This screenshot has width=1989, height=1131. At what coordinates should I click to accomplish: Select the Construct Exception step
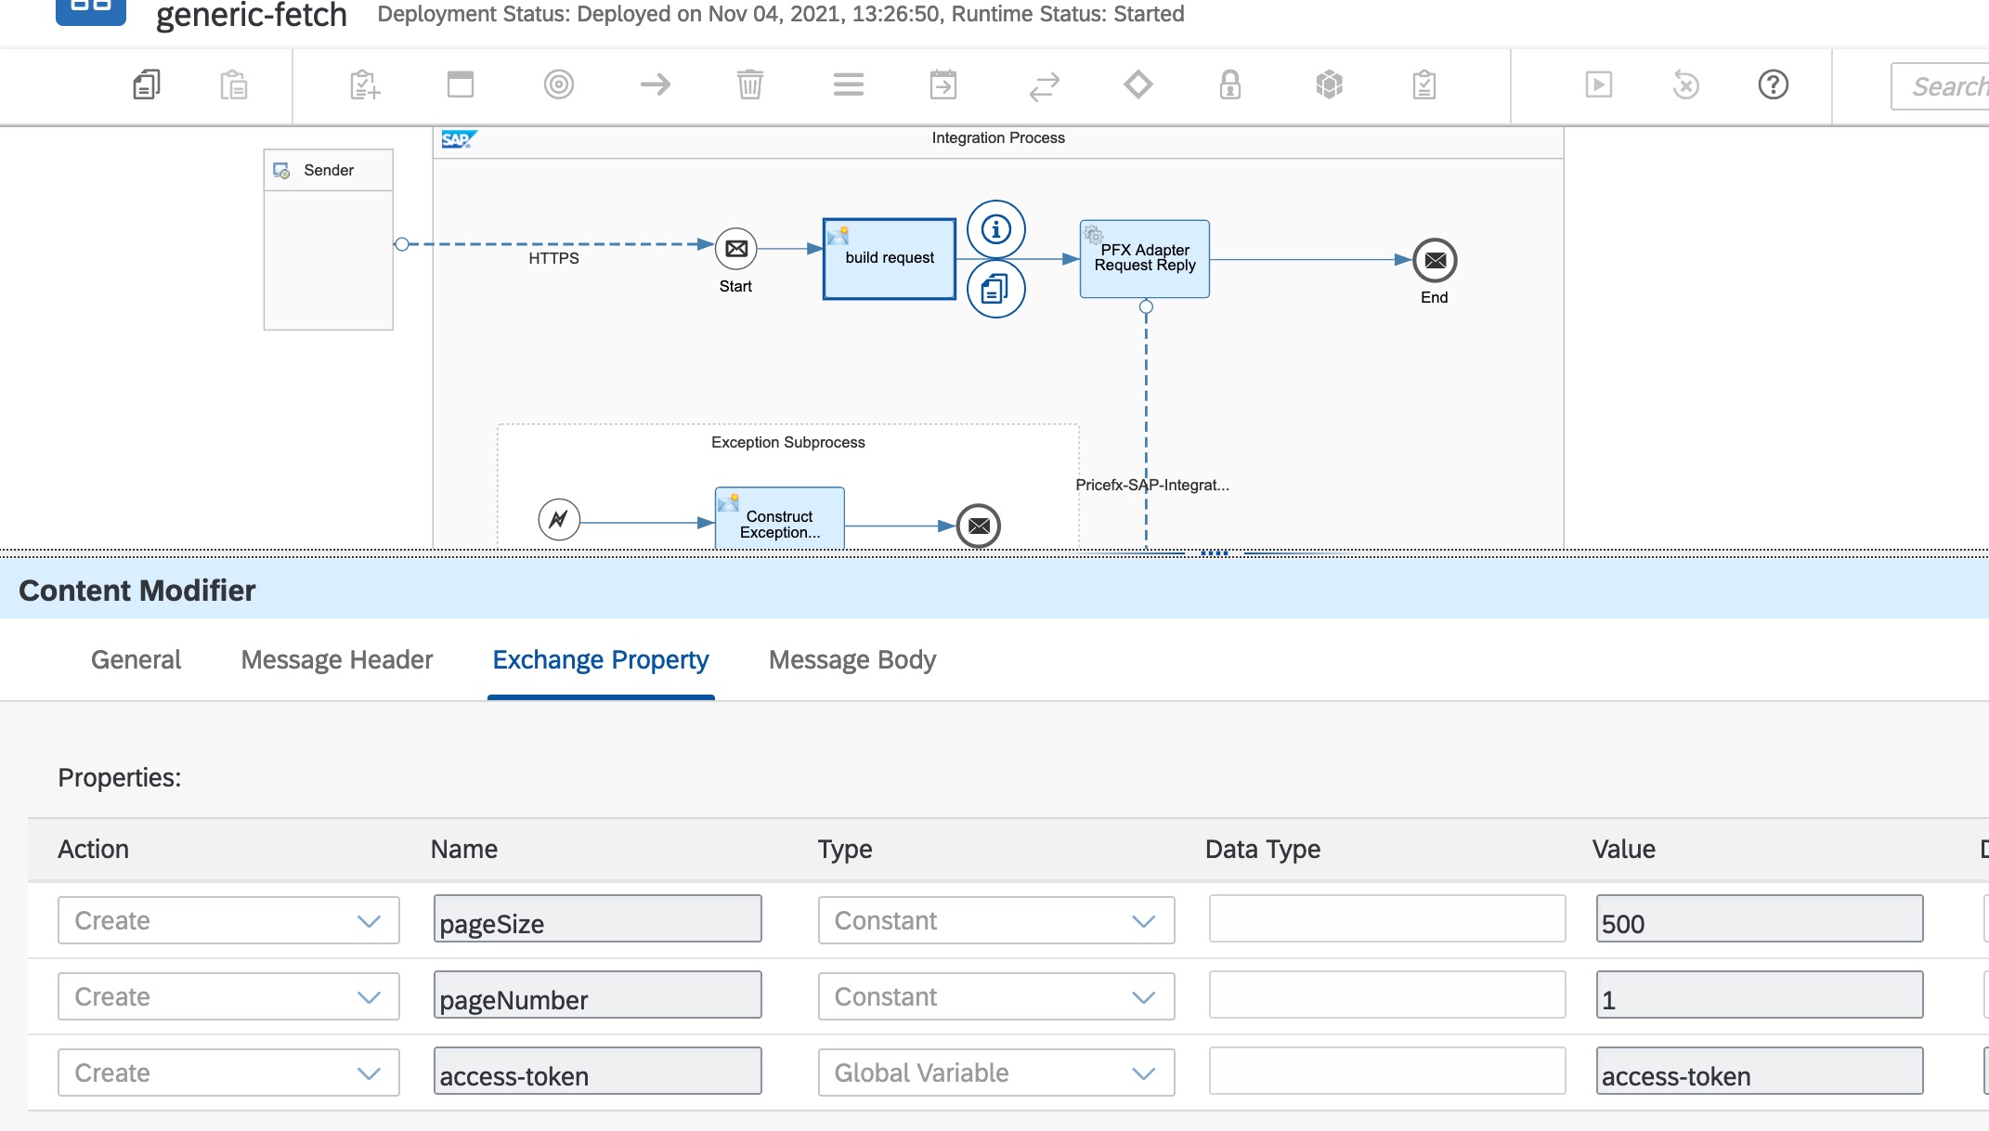pyautogui.click(x=779, y=520)
